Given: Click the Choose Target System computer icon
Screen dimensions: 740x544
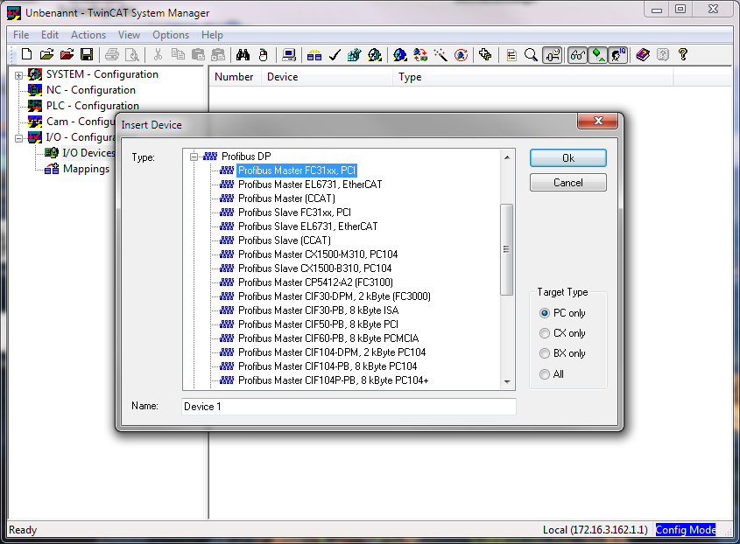Looking at the screenshot, I should pyautogui.click(x=288, y=55).
